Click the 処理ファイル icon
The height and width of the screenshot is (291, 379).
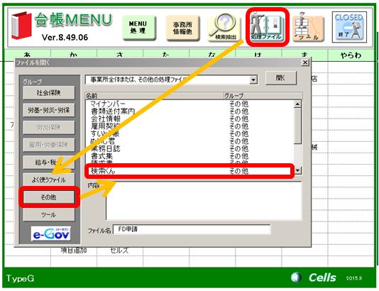(267, 27)
